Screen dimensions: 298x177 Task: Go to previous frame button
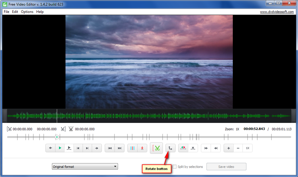(x=78, y=148)
